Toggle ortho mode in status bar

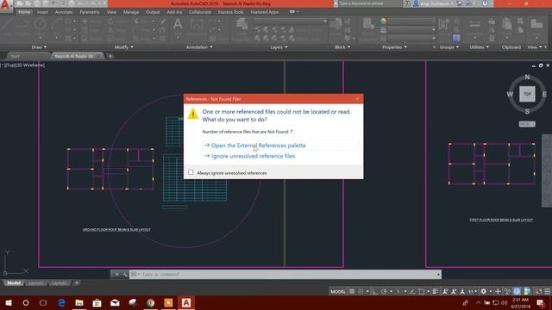(x=375, y=291)
